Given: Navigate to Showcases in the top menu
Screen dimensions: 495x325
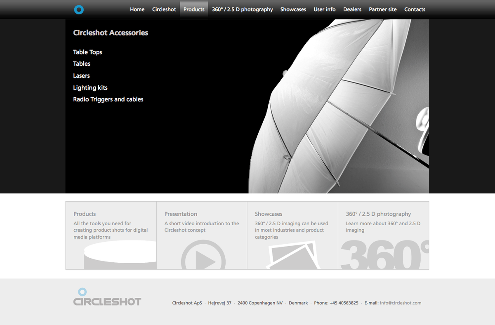Looking at the screenshot, I should (293, 9).
